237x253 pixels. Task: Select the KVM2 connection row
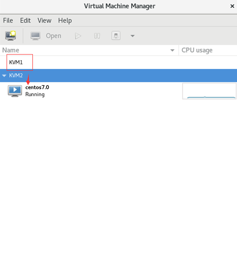[x=118, y=76]
